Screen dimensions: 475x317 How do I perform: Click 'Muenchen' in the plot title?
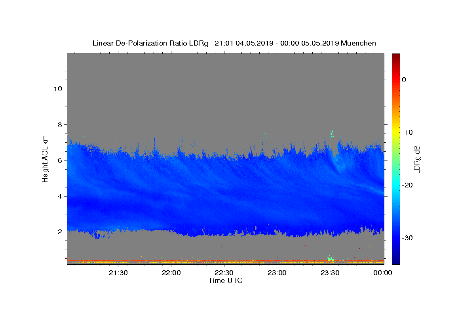coord(359,43)
